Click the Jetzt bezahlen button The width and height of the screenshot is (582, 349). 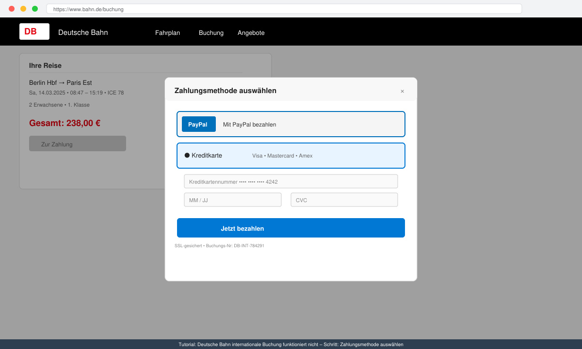point(291,228)
